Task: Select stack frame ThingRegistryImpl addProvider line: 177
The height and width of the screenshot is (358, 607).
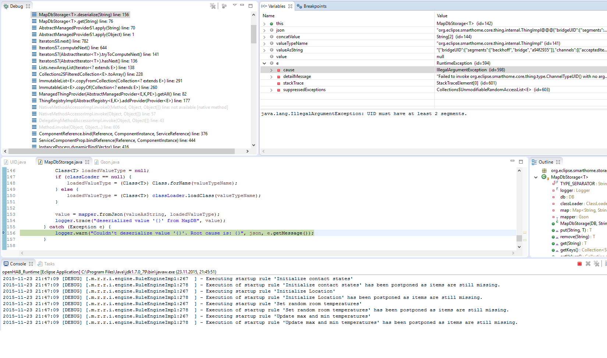Action: [x=114, y=101]
